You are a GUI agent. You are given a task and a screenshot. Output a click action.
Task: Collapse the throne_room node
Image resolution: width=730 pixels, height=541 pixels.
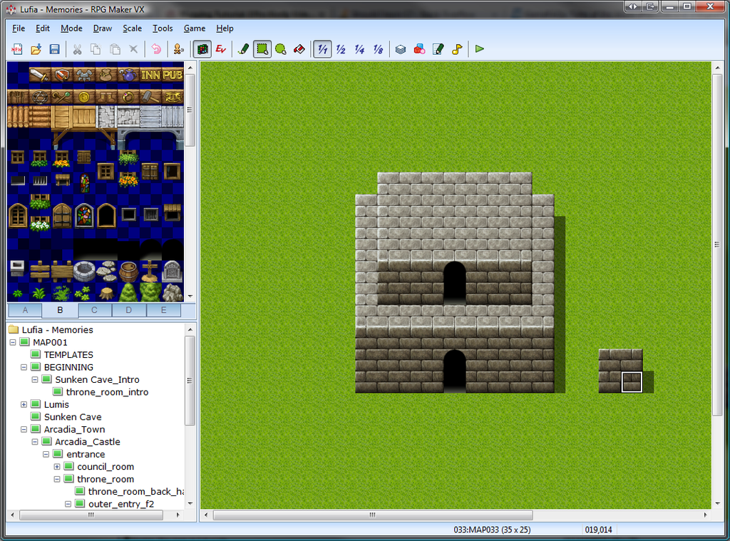coord(57,479)
